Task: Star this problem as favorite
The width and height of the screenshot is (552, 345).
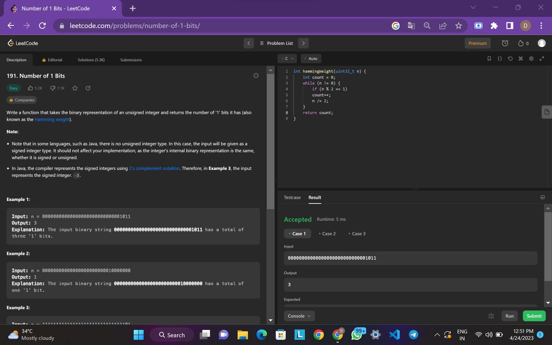Action: pos(75,88)
